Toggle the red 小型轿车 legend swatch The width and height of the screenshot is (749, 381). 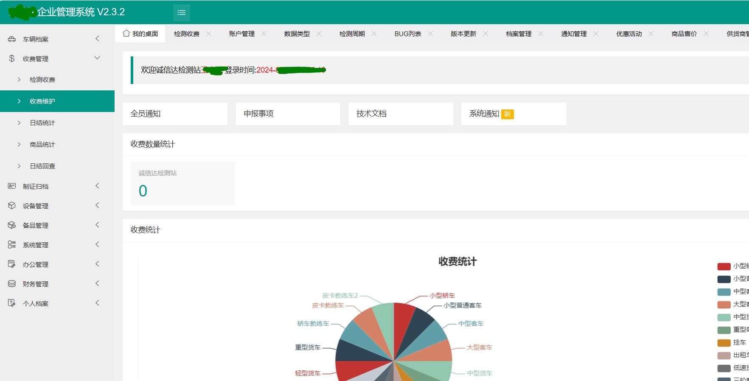pos(724,266)
